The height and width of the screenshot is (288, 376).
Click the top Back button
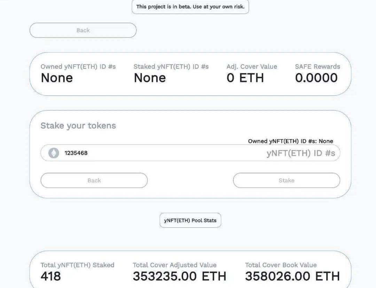[x=83, y=30]
